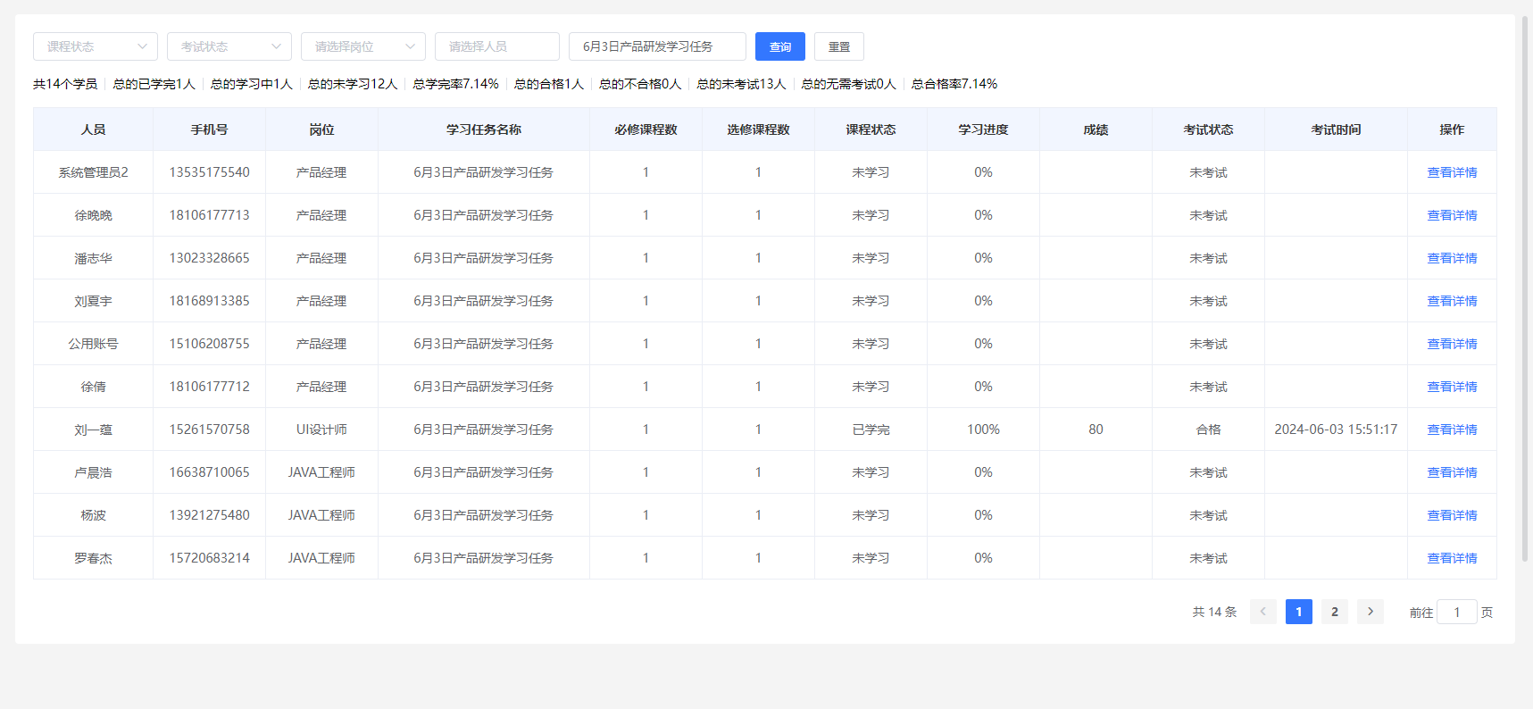Click the previous page left arrow
The width and height of the screenshot is (1533, 709).
pos(1262,612)
